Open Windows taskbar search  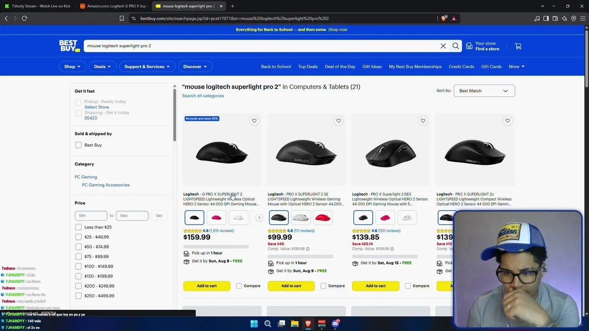[268, 324]
